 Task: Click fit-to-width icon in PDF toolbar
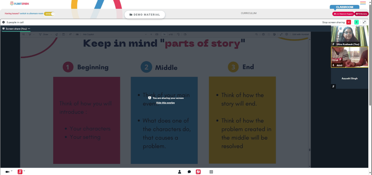point(157,34)
